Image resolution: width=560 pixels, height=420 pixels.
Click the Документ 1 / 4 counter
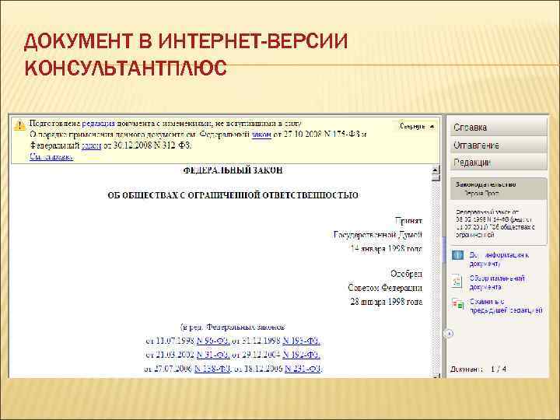point(478,369)
